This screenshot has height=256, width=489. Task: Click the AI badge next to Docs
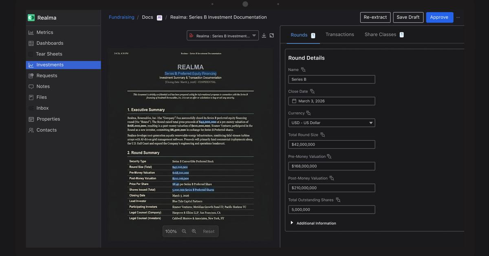coord(159,17)
